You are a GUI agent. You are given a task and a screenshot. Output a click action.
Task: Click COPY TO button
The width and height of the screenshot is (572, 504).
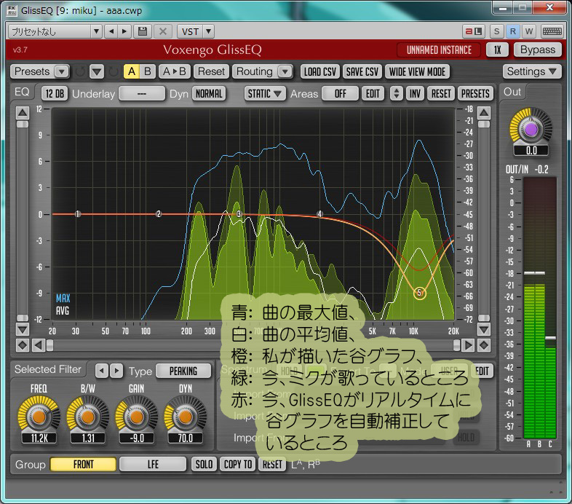[x=238, y=464]
